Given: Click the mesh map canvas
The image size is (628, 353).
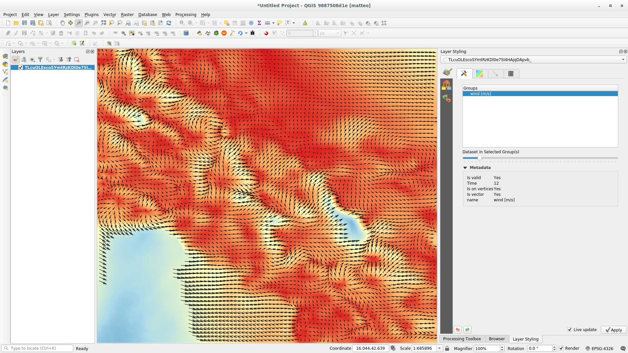Looking at the screenshot, I should pos(267,196).
